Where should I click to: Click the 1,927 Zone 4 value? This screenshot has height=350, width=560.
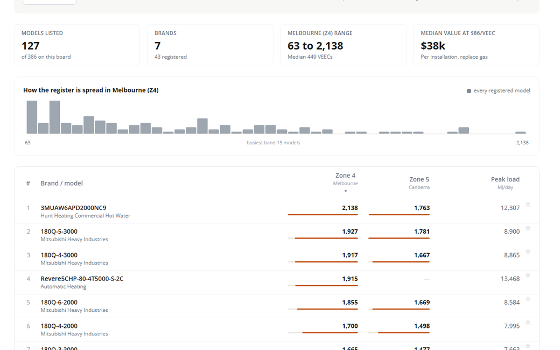tap(349, 232)
